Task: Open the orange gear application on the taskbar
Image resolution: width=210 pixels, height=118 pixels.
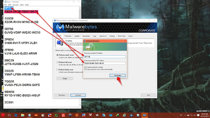Action: tap(77, 115)
